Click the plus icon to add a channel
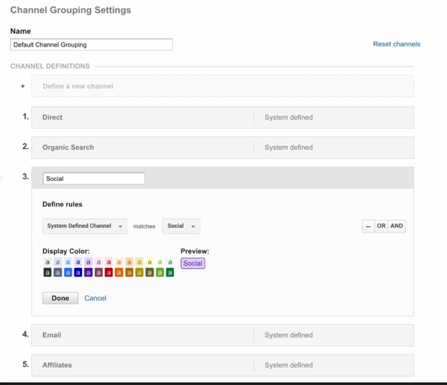 pos(23,86)
